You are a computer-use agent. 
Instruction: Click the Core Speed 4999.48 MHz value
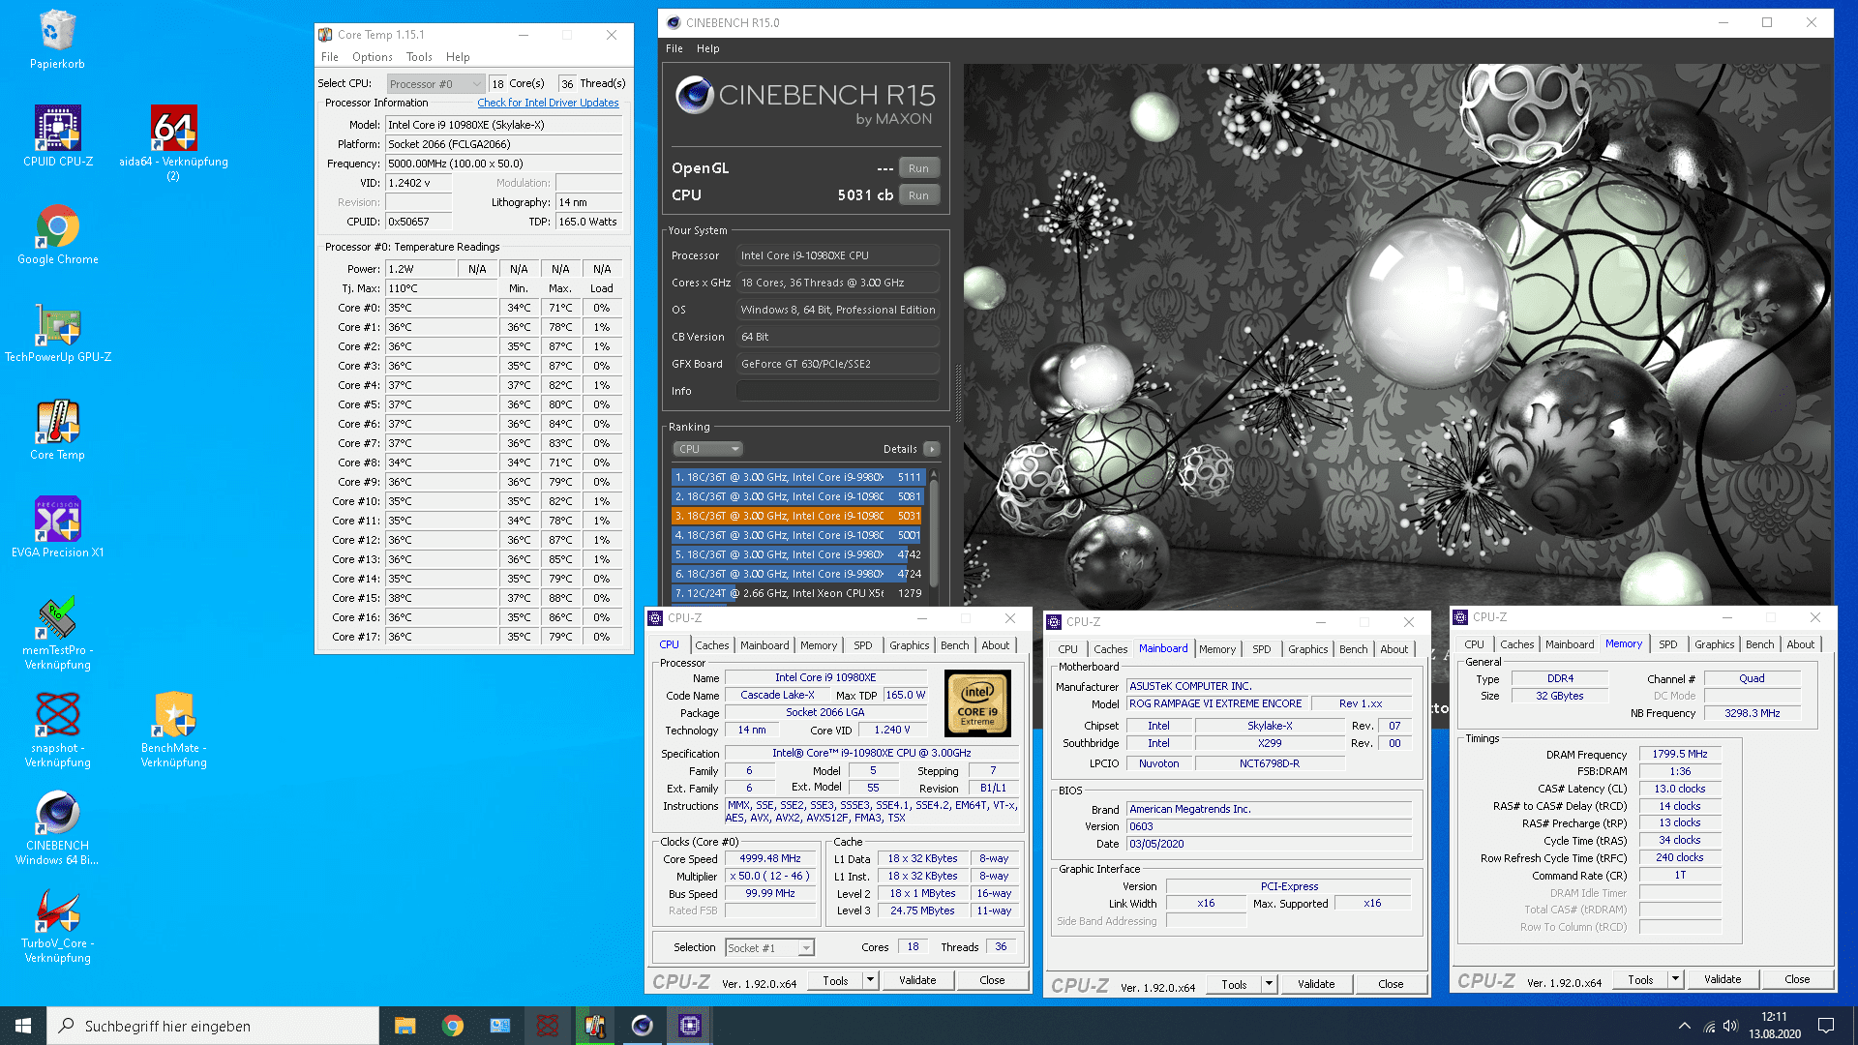(x=770, y=859)
